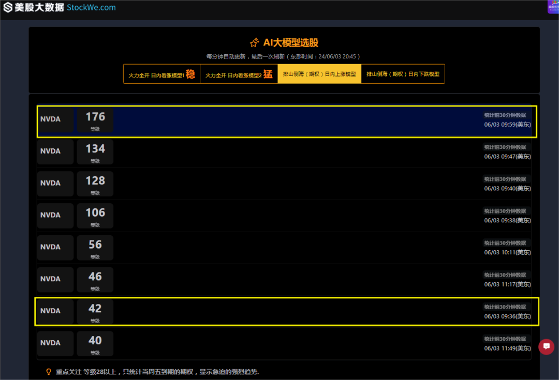Select 统计前30分钟数据 label in the 11:49 row
Viewport: 559px width, 380px height.
click(505, 339)
